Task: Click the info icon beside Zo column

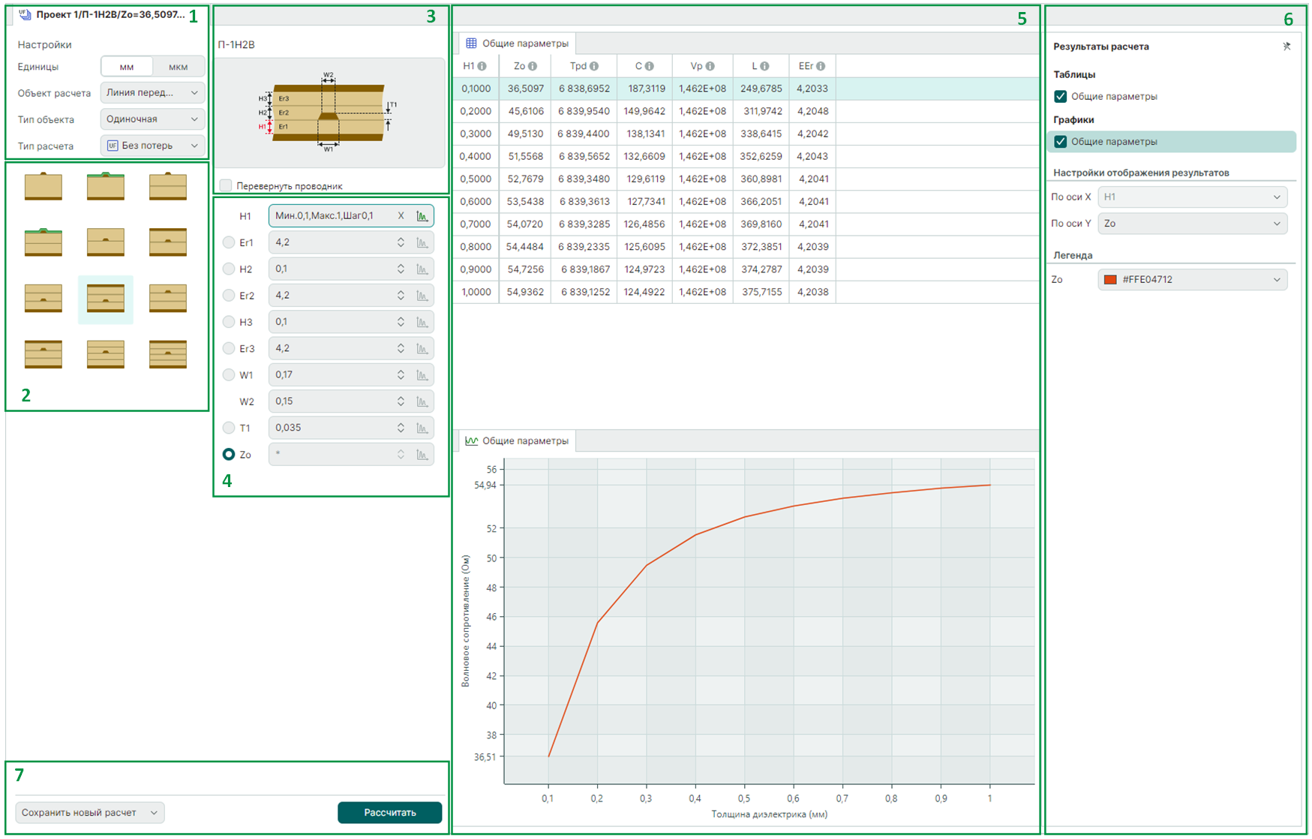Action: tap(533, 66)
